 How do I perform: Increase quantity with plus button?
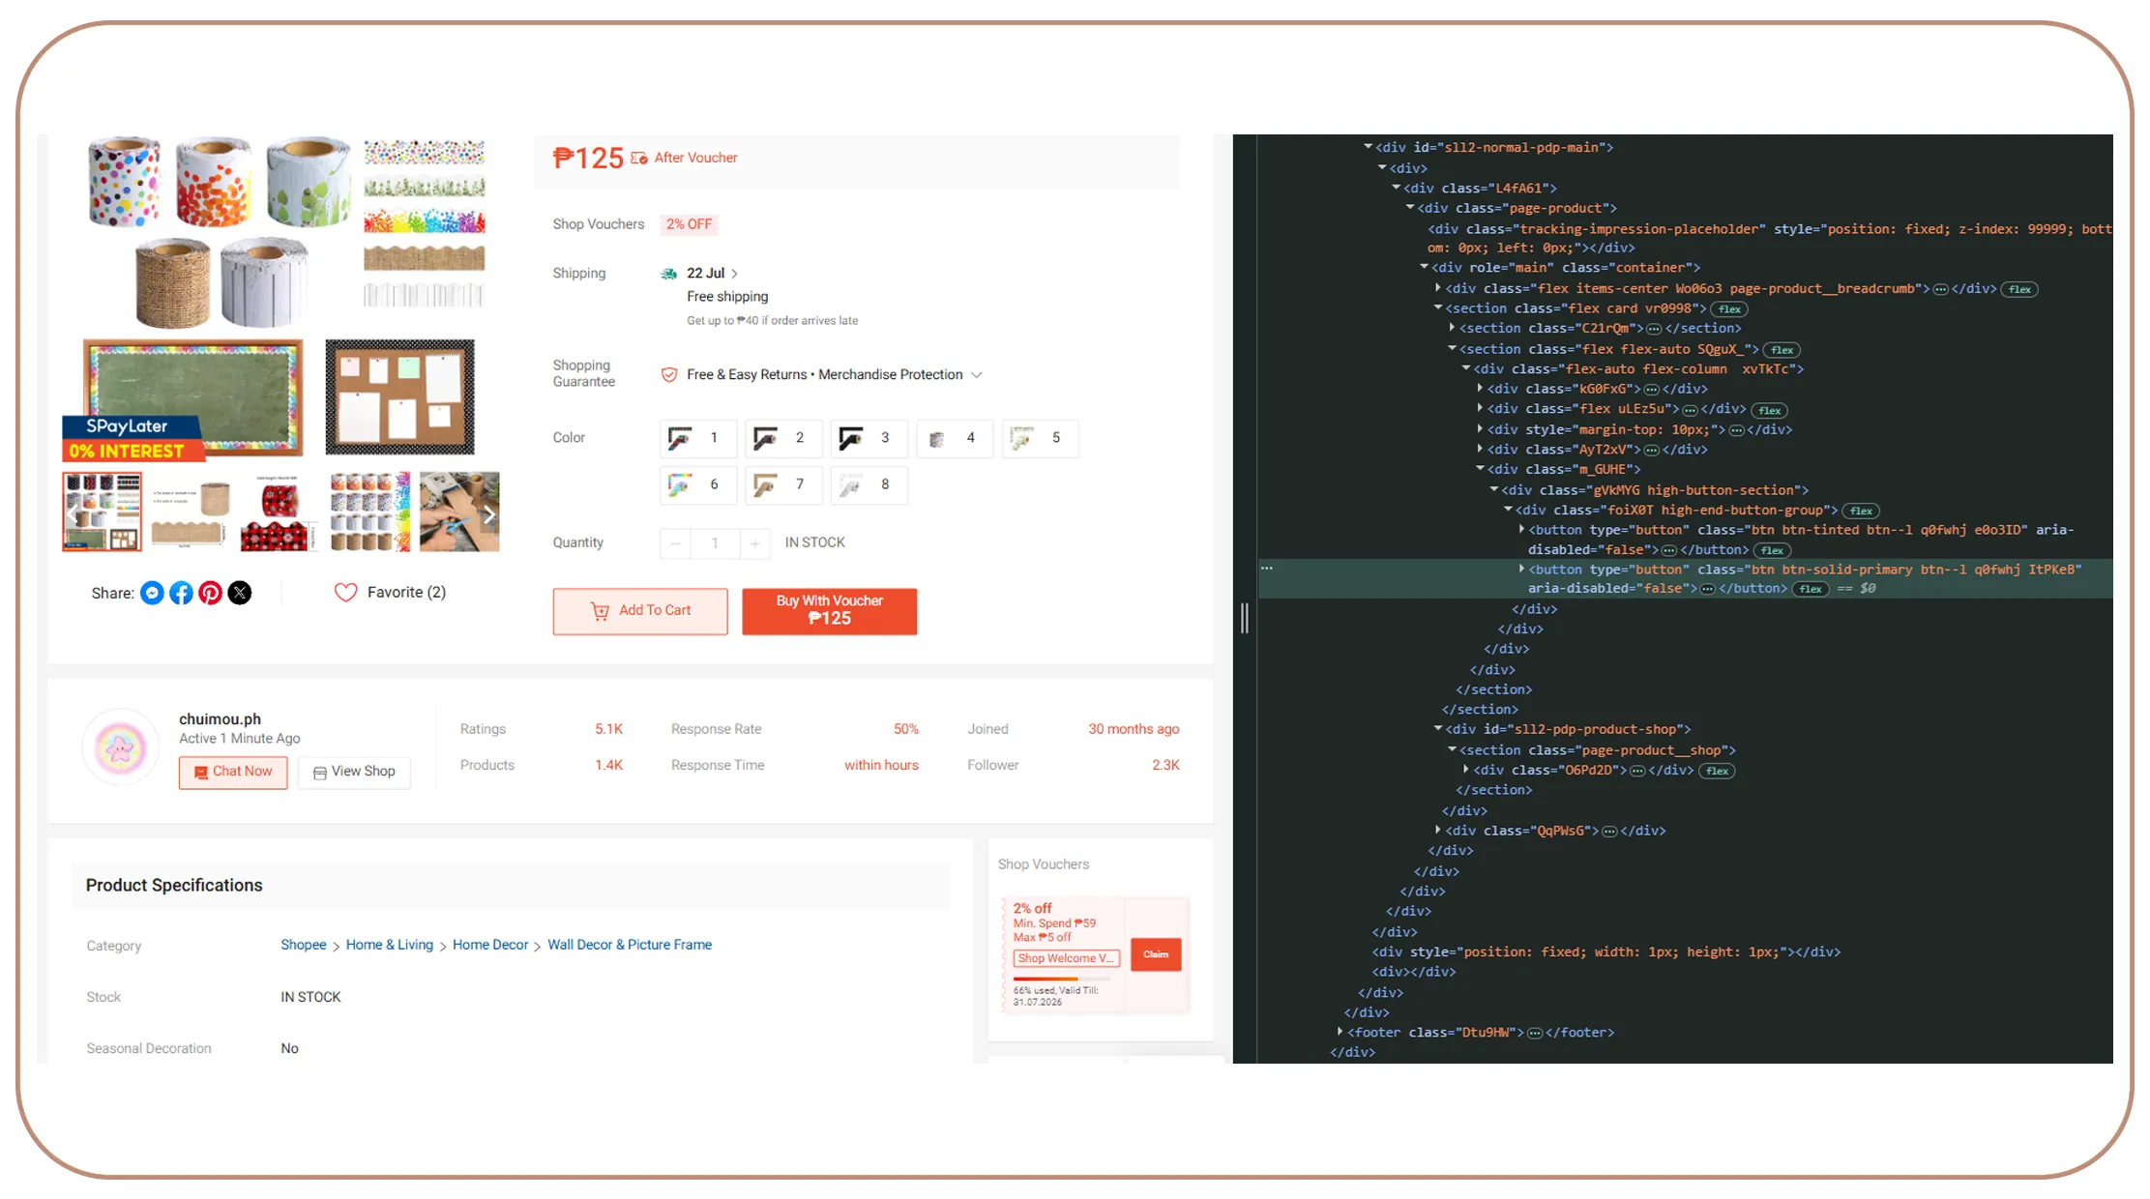[x=754, y=543]
